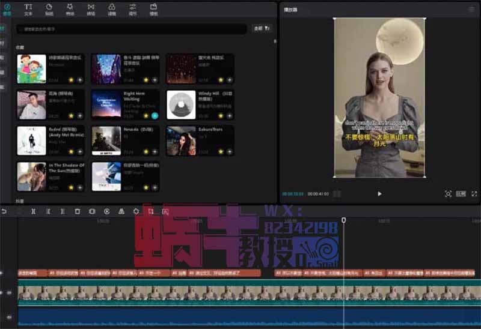481x329 pixels.
Task: Select the Faded (Andy Mei Remix) thumbnail
Action: [32, 140]
